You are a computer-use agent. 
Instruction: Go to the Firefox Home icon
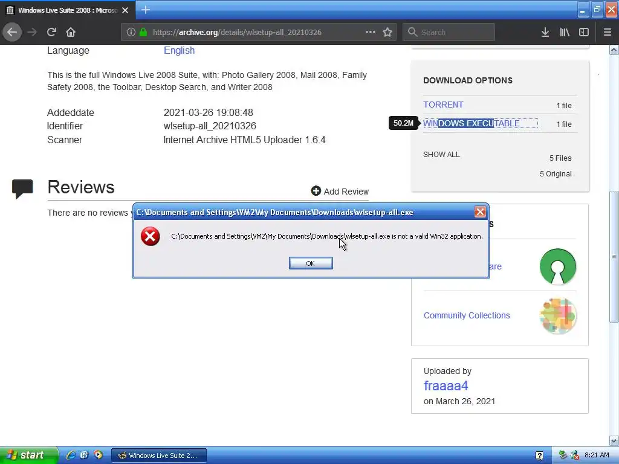[x=71, y=32]
